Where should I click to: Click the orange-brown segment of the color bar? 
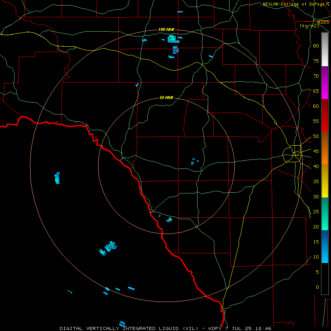tap(325, 148)
